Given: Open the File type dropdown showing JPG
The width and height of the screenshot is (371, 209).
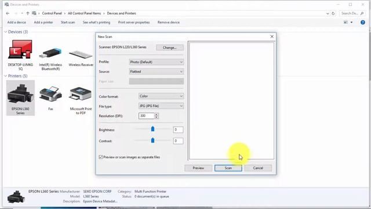Looking at the screenshot, I should (161, 106).
